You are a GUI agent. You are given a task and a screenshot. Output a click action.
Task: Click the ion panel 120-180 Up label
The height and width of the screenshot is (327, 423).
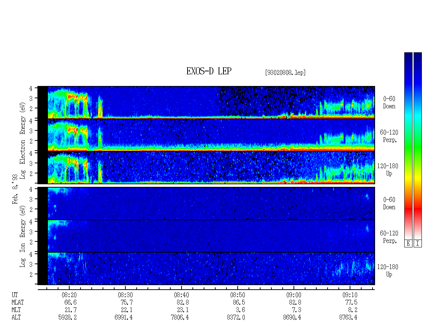click(388, 271)
